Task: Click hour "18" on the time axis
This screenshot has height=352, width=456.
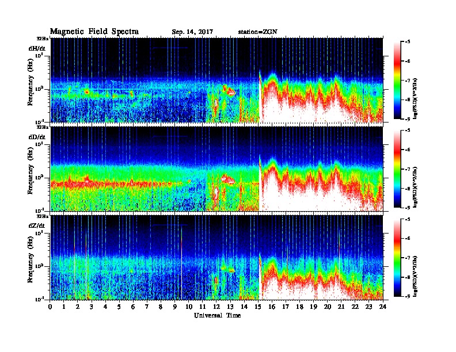Action: click(x=300, y=307)
